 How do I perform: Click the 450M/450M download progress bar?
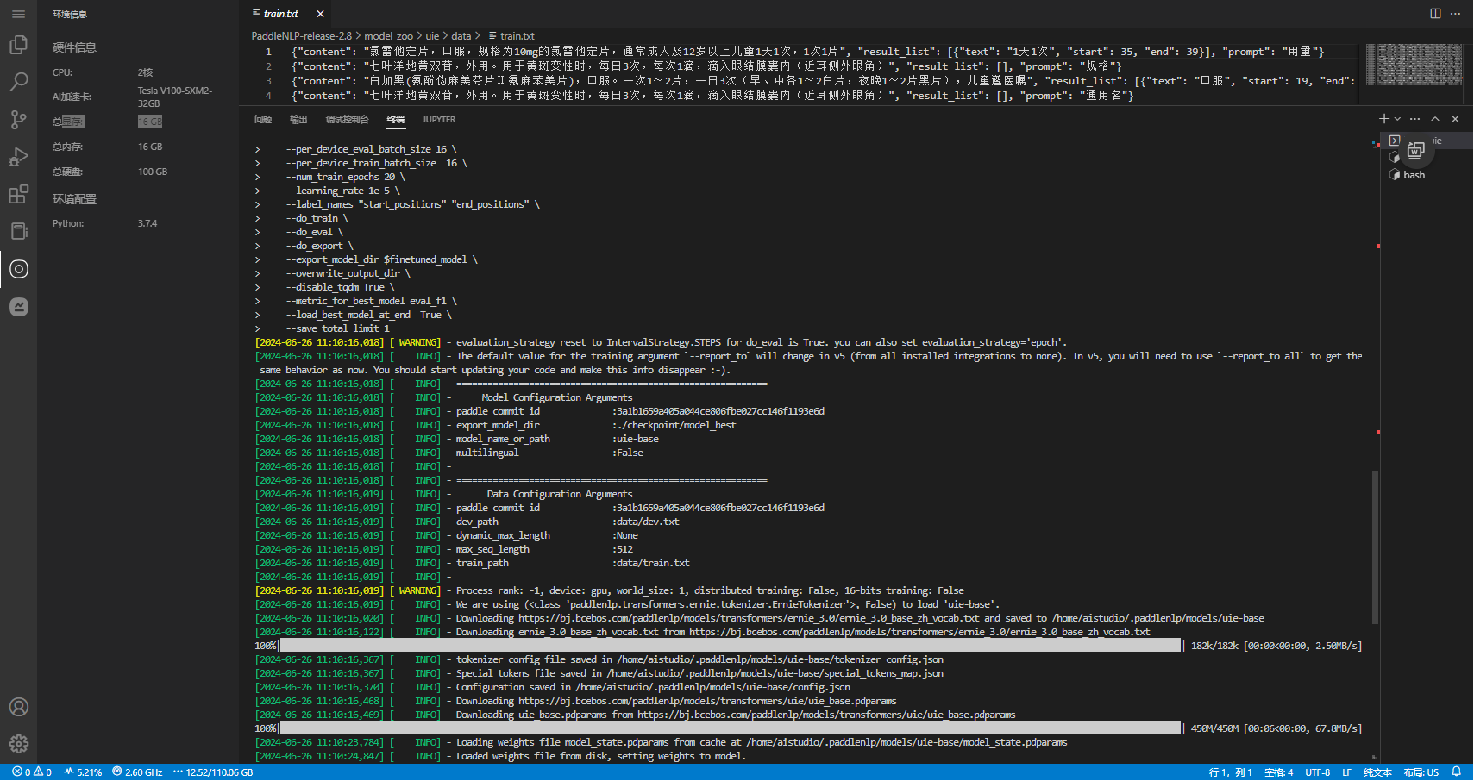[x=730, y=728]
